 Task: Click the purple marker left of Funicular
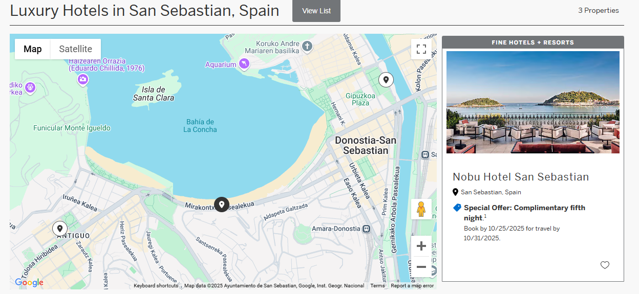(30, 88)
